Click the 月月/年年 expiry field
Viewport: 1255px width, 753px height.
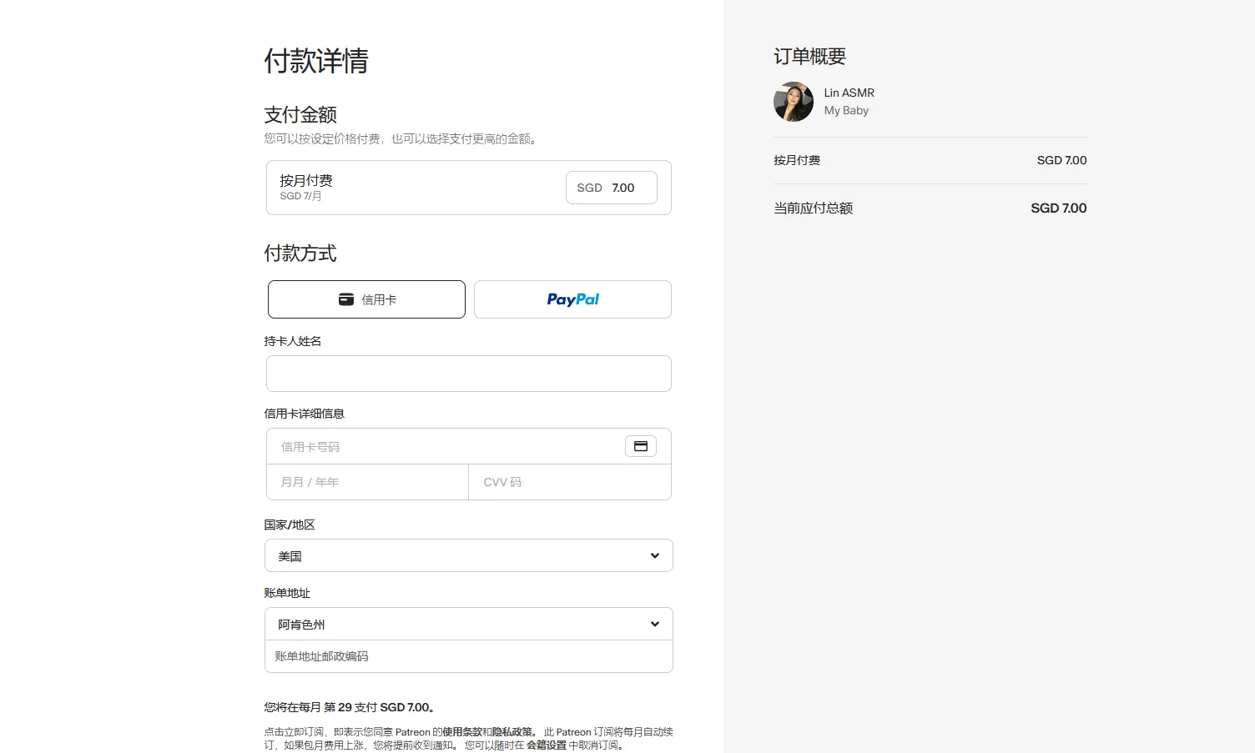[367, 481]
